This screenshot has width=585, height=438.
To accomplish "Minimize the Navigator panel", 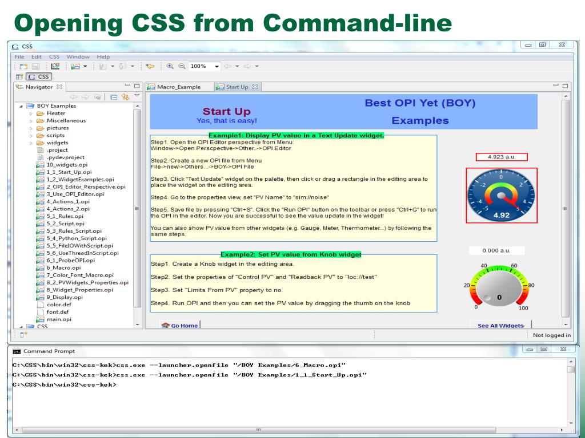I will (x=127, y=86).
